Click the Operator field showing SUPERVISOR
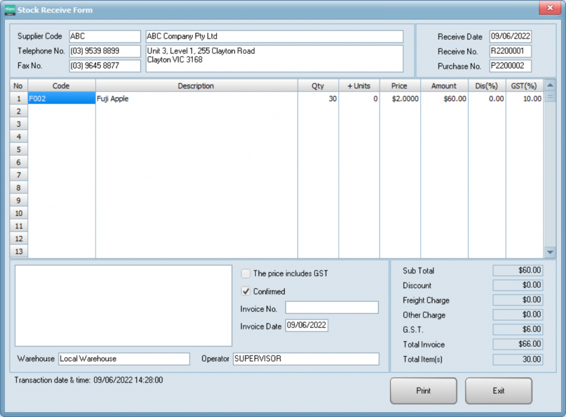Image resolution: width=566 pixels, height=417 pixels. [x=306, y=359]
